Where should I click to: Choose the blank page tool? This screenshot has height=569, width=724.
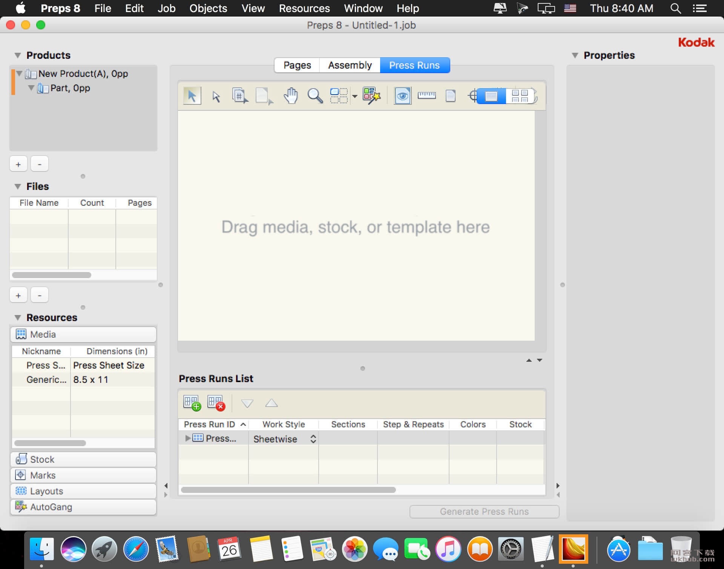pyautogui.click(x=264, y=96)
